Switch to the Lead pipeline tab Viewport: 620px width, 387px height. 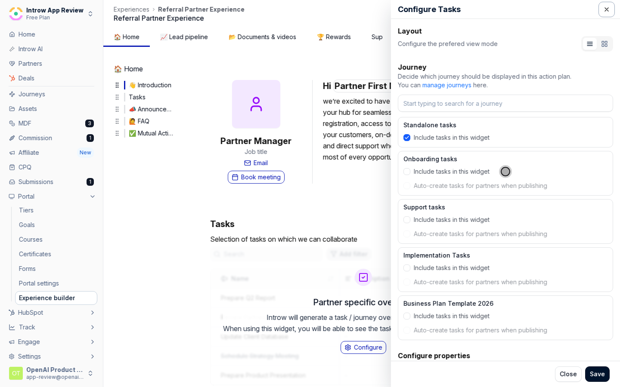(184, 37)
